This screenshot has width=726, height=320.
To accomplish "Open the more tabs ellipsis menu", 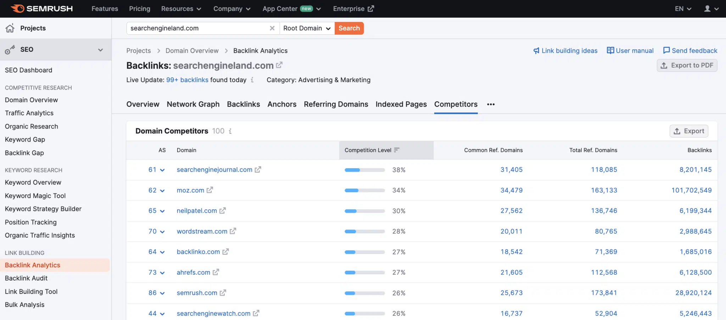I will [491, 104].
